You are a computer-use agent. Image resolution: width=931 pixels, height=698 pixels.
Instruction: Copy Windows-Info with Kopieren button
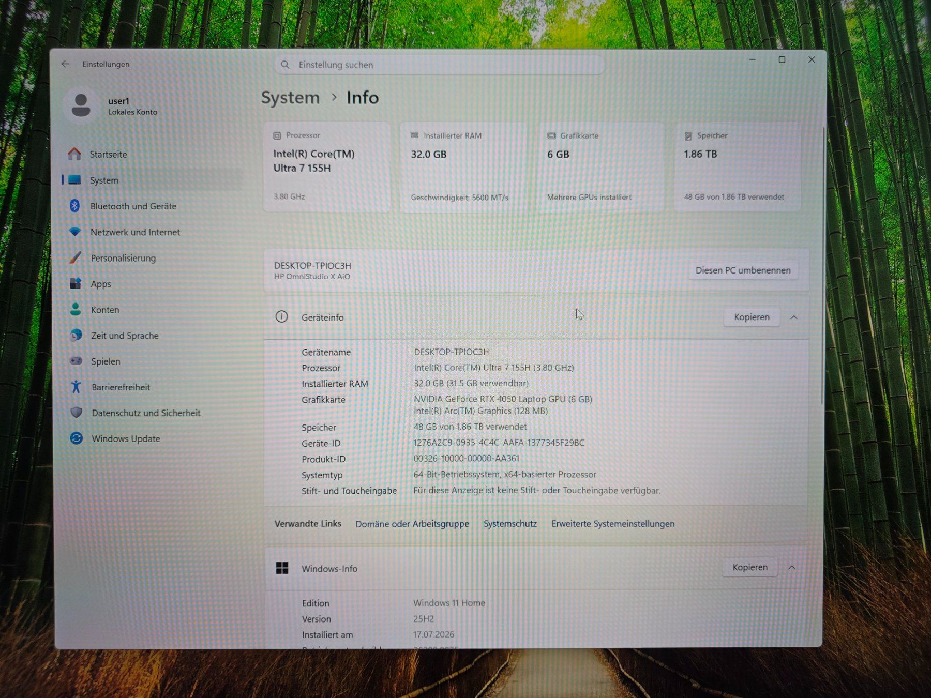click(750, 567)
